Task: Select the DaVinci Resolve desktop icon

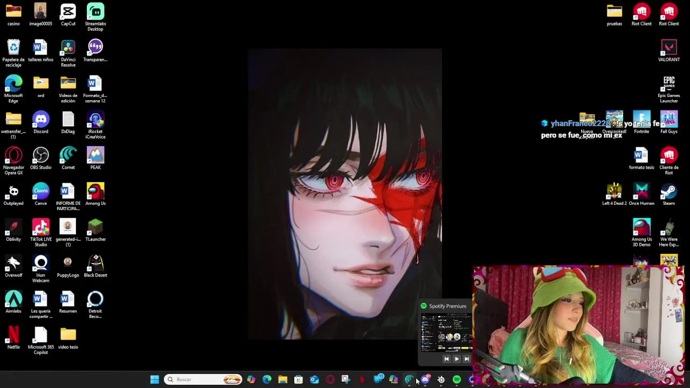Action: 68,53
